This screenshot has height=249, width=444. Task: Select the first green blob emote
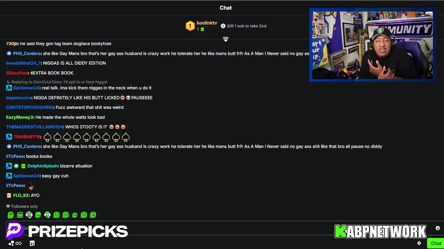pos(11,215)
